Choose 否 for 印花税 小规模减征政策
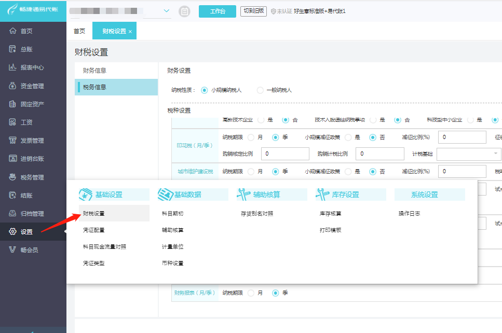Image resolution: width=502 pixels, height=333 pixels. [373, 137]
